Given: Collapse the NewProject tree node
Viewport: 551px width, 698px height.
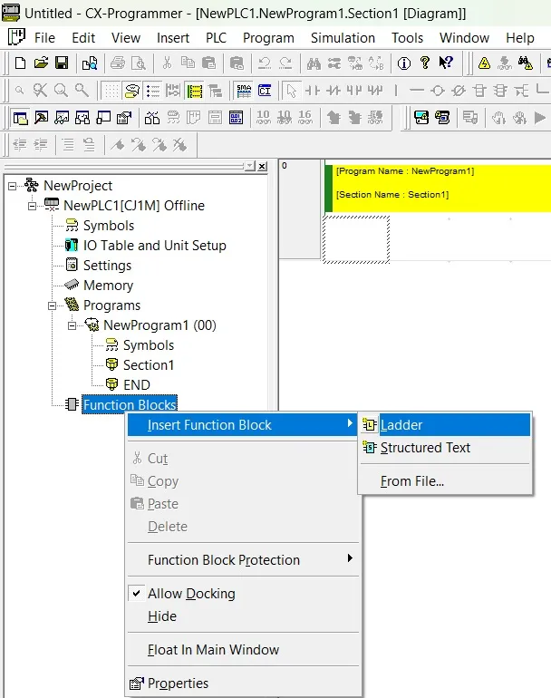Looking at the screenshot, I should [12, 186].
